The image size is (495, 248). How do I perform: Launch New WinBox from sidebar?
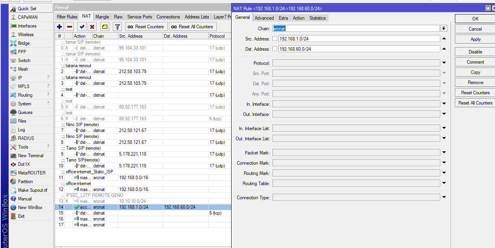[x=31, y=208]
